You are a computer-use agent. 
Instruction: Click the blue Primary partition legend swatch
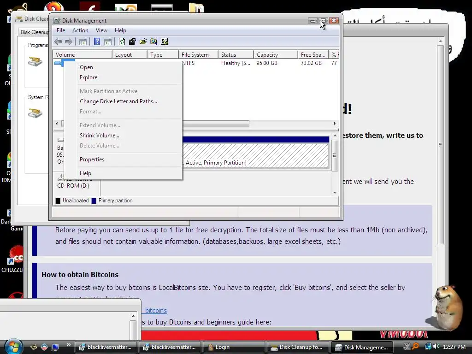click(94, 201)
